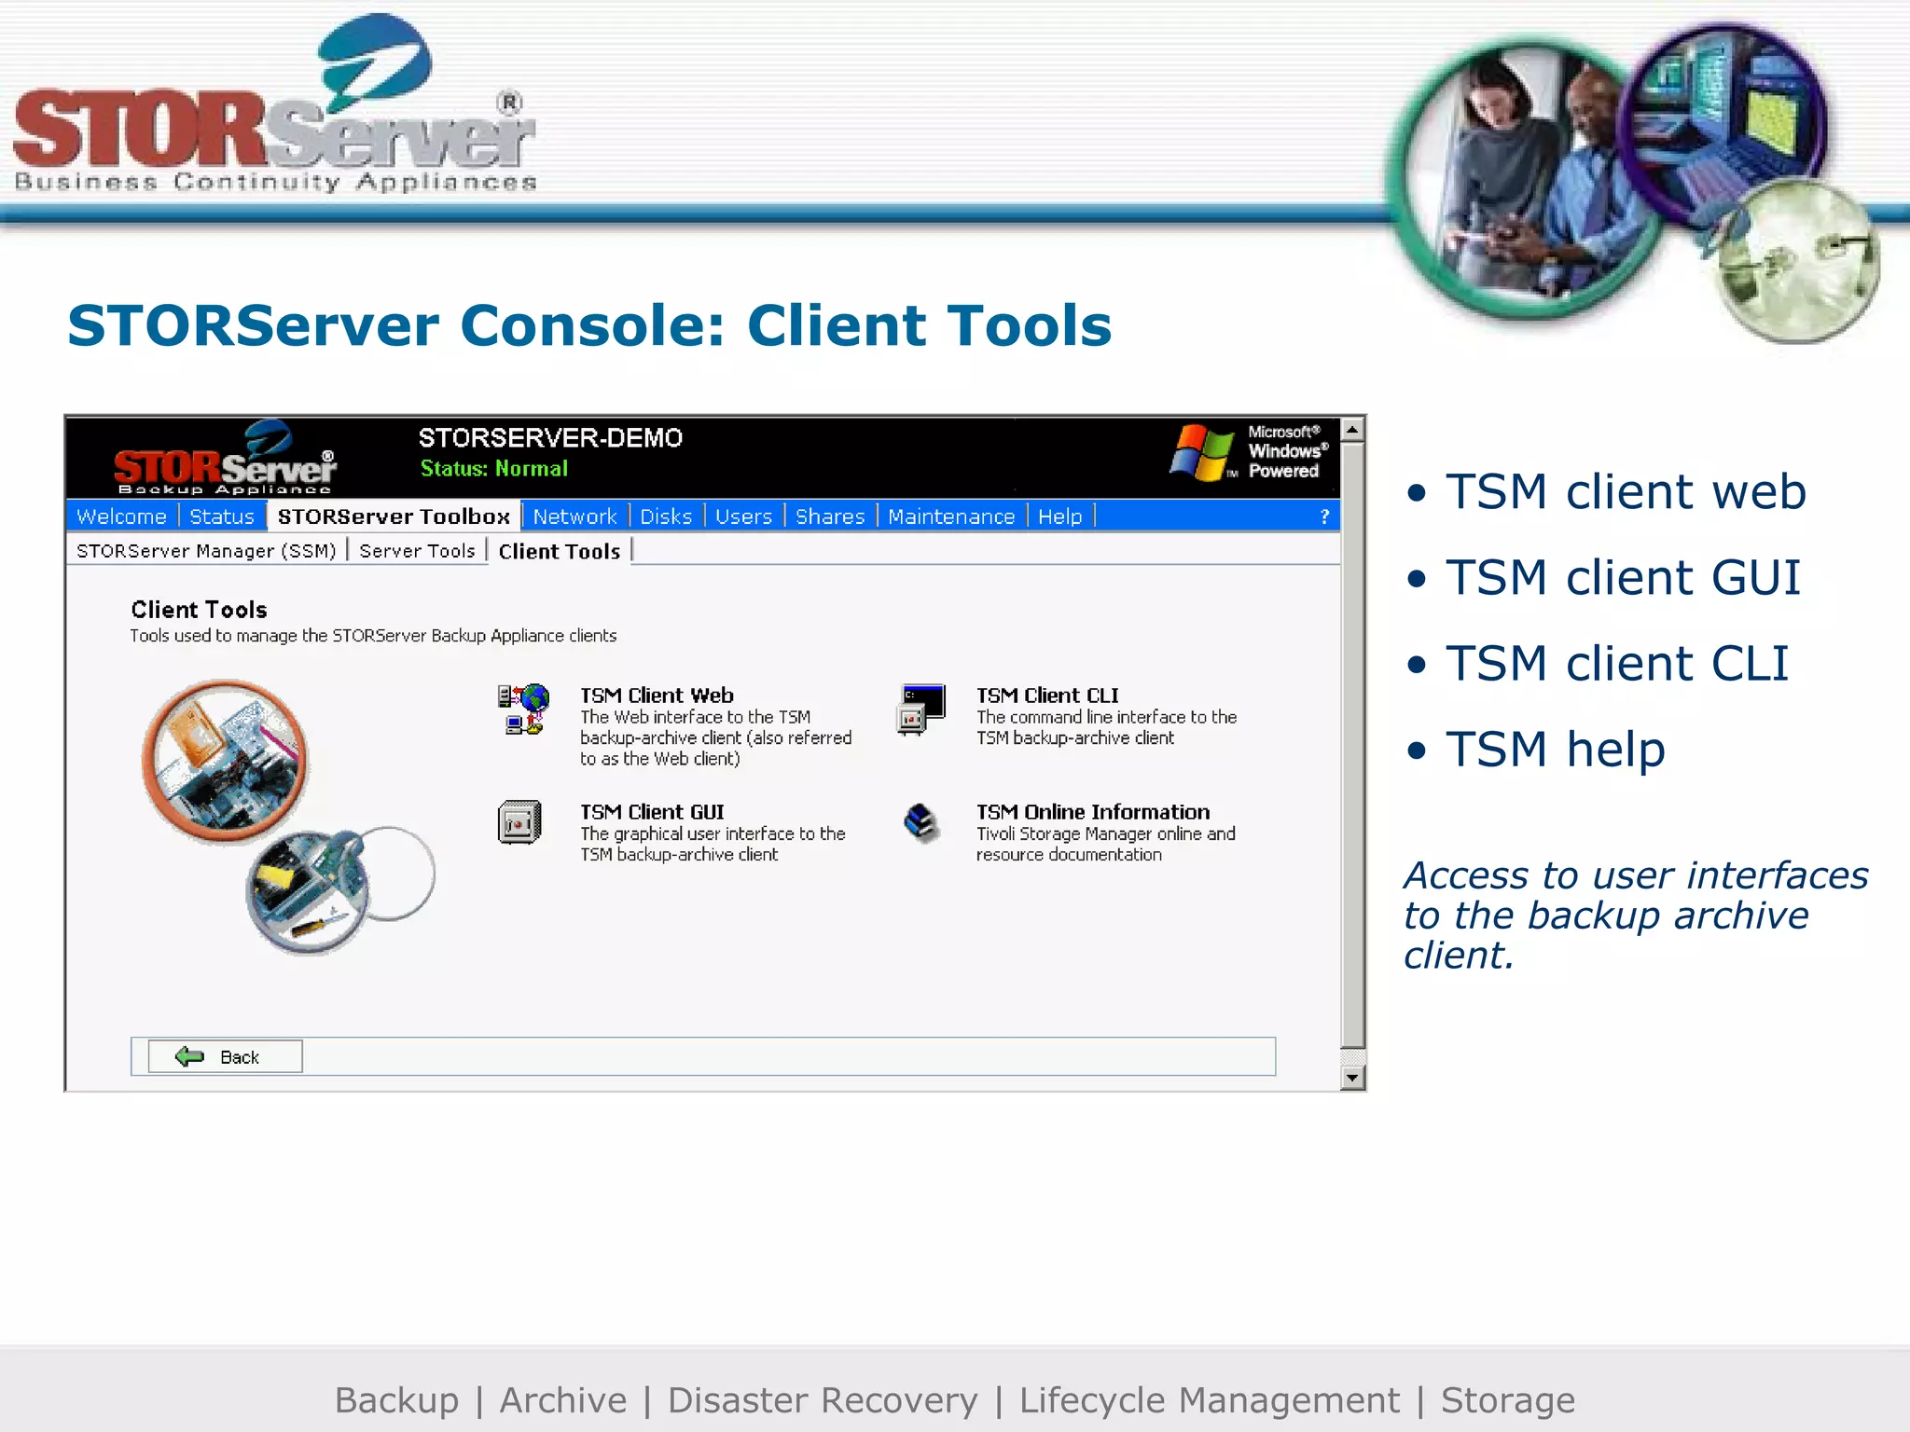The width and height of the screenshot is (1910, 1432).
Task: Select the STORServer Toolbox tab
Action: point(394,516)
